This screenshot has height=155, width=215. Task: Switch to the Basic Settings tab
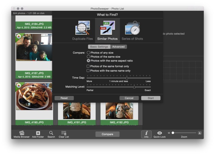tap(99, 47)
